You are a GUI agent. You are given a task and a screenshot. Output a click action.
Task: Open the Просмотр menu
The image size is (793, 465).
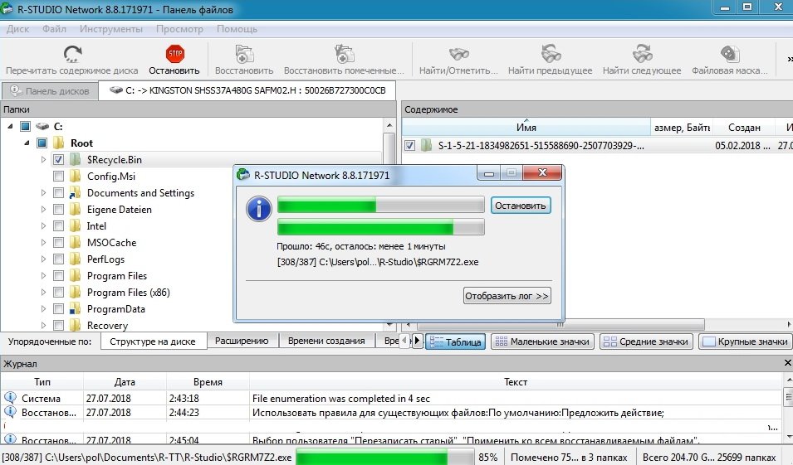179,29
